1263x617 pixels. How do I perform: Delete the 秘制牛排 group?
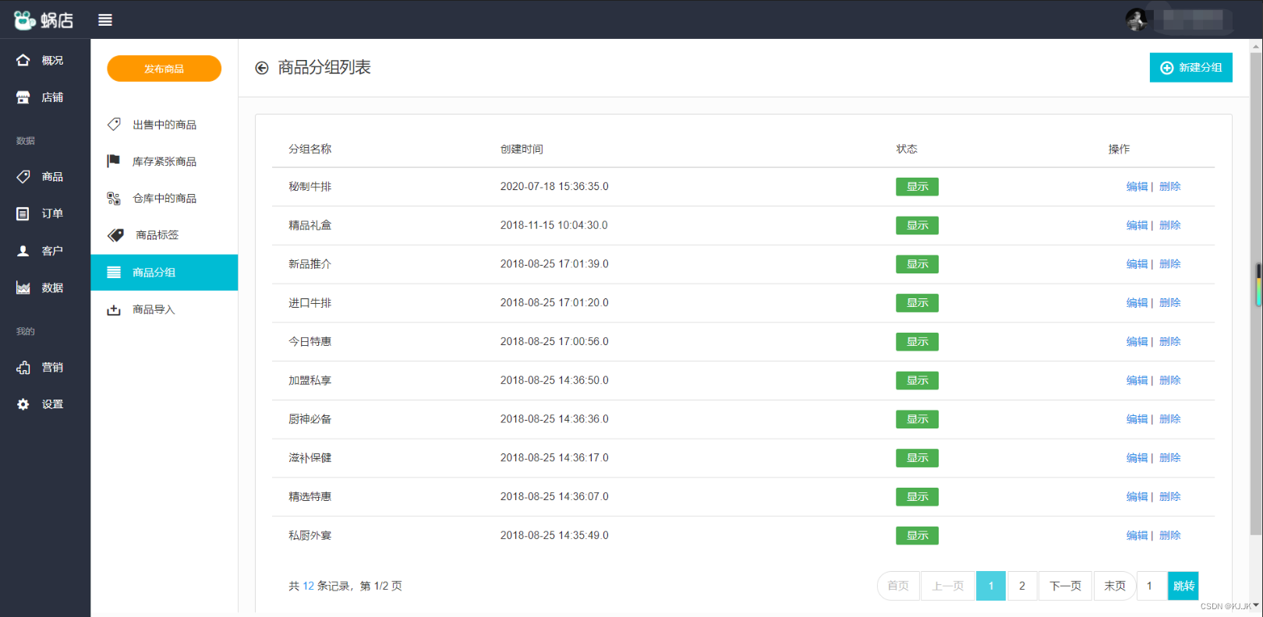pyautogui.click(x=1170, y=186)
